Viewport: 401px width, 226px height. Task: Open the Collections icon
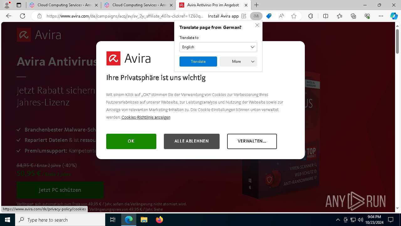(353, 16)
